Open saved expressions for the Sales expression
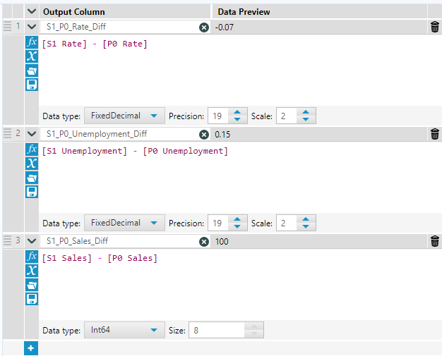Viewport: 442px width, 356px height. tap(31, 285)
